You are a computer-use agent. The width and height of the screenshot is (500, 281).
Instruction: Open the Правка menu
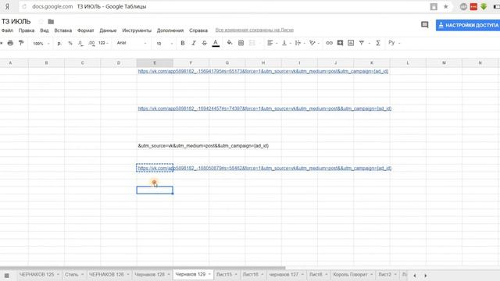point(27,30)
